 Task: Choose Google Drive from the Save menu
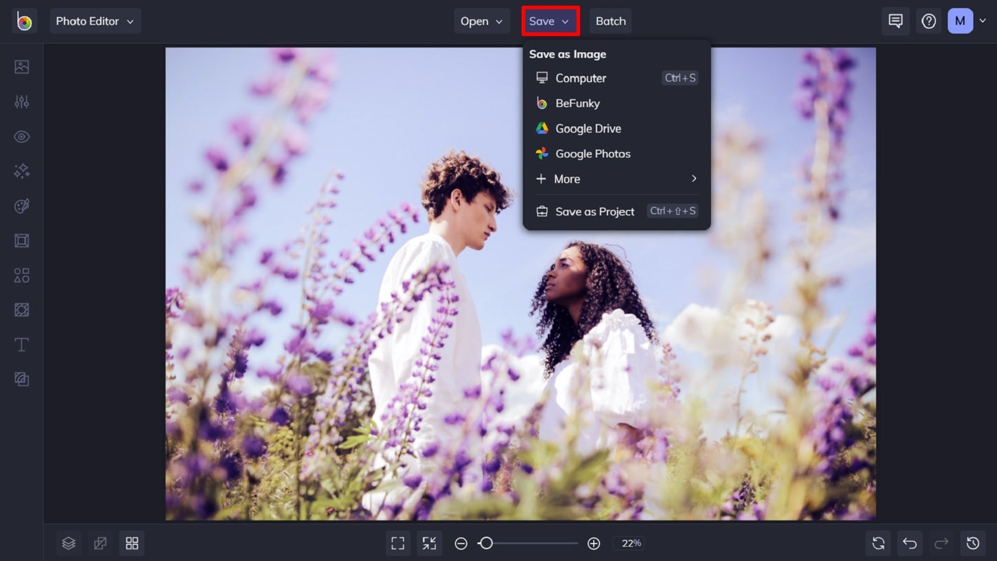(x=588, y=128)
